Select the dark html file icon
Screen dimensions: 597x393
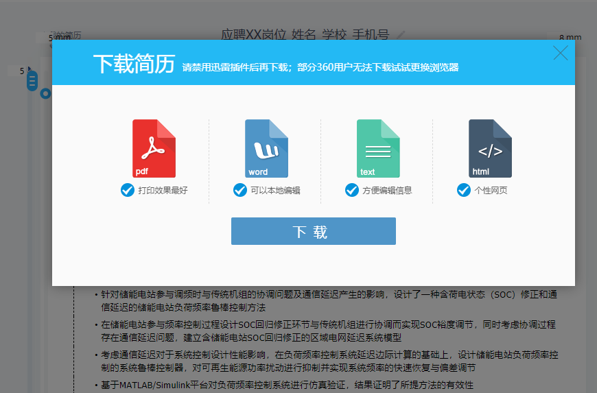[x=490, y=149]
